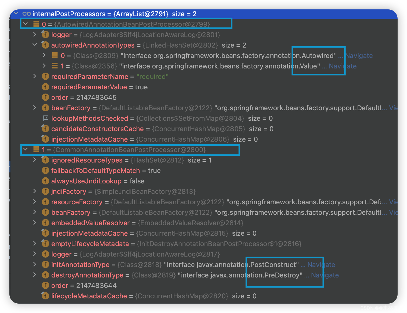Navigate to the PostConstruct annotation class

pos(321,265)
